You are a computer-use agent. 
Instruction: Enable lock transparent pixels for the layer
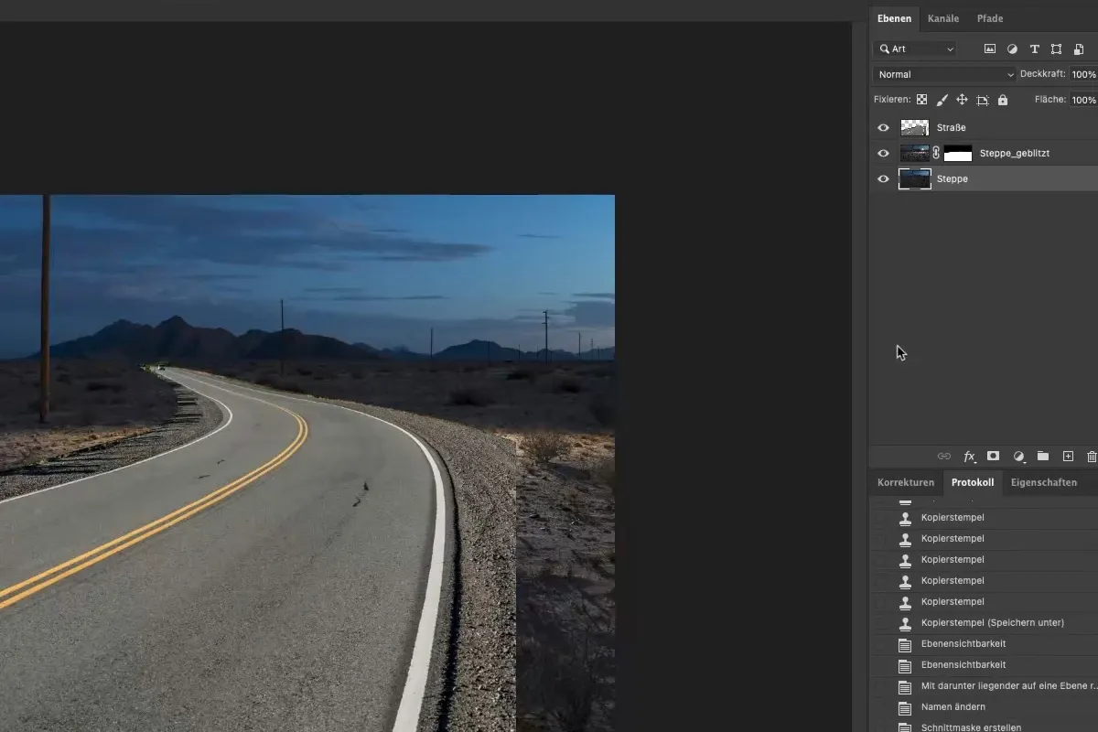[x=921, y=100]
